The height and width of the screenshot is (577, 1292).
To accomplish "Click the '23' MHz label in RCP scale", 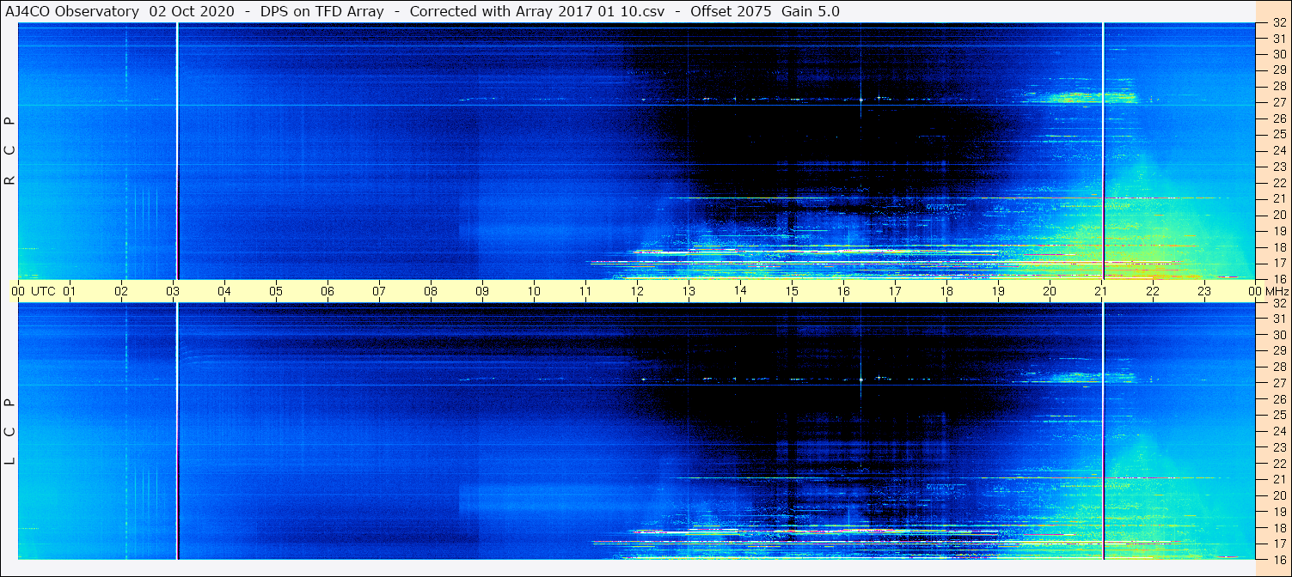I will coord(1278,167).
